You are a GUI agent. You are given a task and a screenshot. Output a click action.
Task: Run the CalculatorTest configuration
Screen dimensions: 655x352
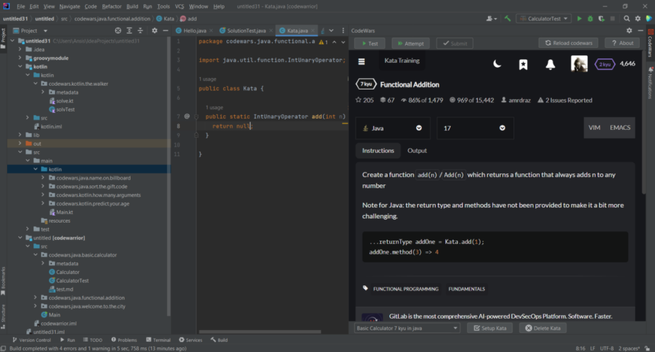[579, 19]
